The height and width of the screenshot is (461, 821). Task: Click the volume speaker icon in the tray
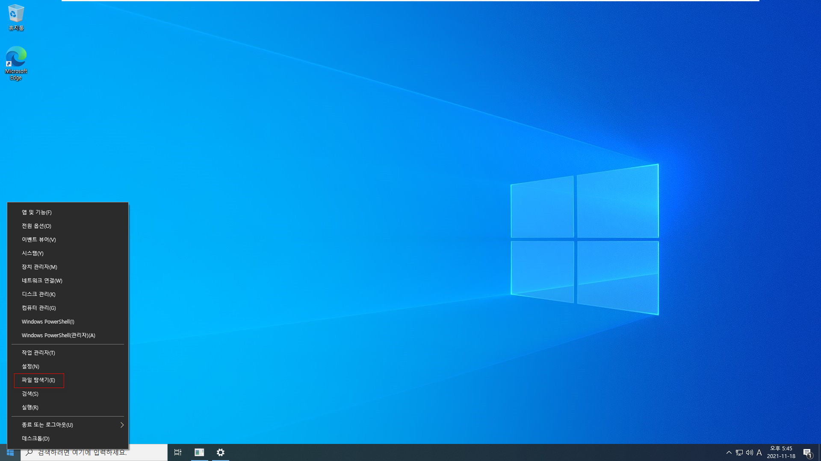749,452
